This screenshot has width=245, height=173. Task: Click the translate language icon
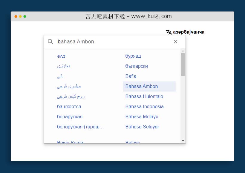[169, 32]
